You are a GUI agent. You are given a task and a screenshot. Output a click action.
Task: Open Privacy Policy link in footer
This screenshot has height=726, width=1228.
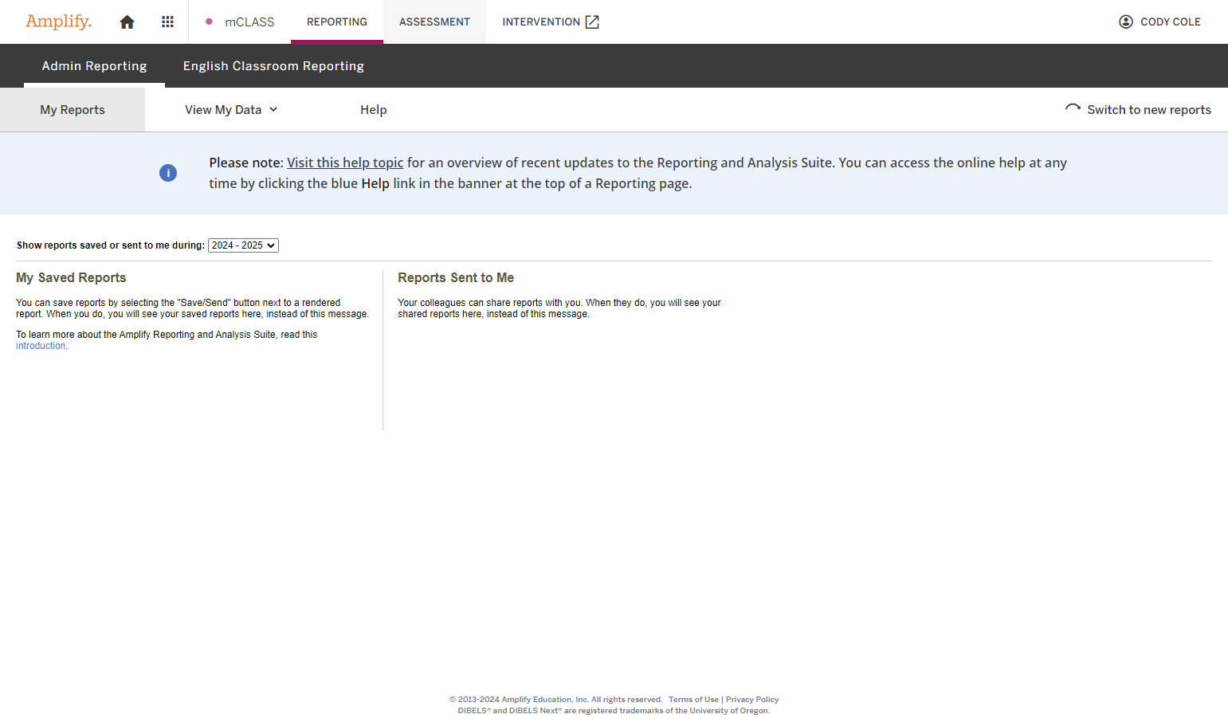click(x=752, y=700)
